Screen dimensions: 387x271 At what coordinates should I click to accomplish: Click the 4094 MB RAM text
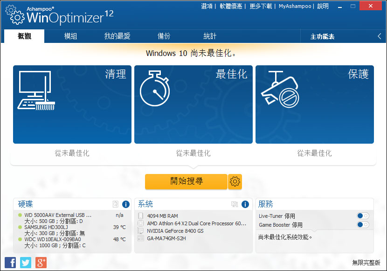click(162, 216)
